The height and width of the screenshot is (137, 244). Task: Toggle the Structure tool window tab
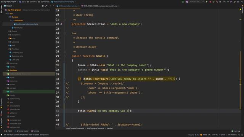pyautogui.click(x=1, y=103)
